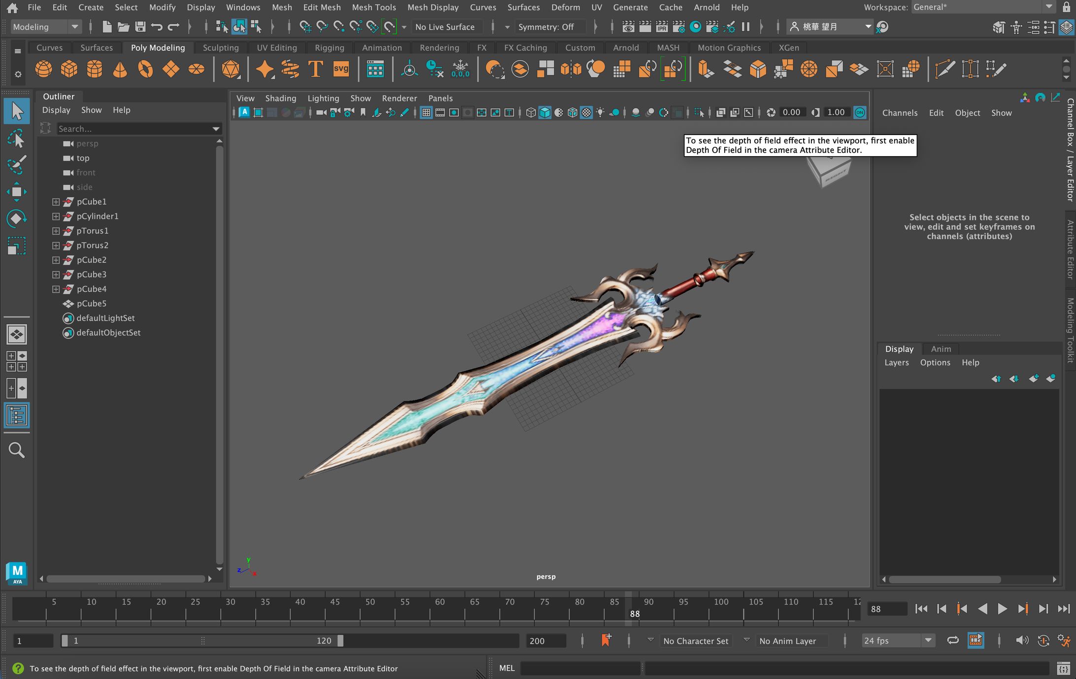1076x679 pixels.
Task: Open the user account dropdown
Action: (830, 27)
